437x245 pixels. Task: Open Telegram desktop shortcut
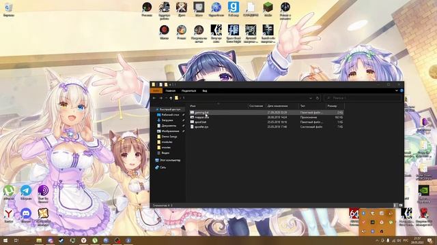click(x=26, y=193)
